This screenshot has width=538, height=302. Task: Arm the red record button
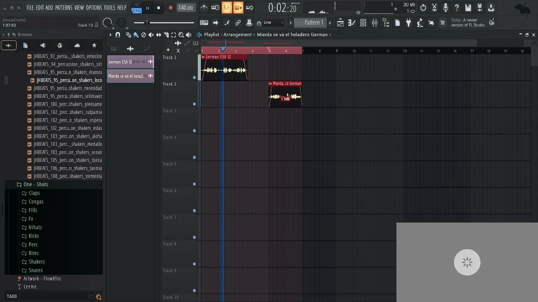point(171,8)
